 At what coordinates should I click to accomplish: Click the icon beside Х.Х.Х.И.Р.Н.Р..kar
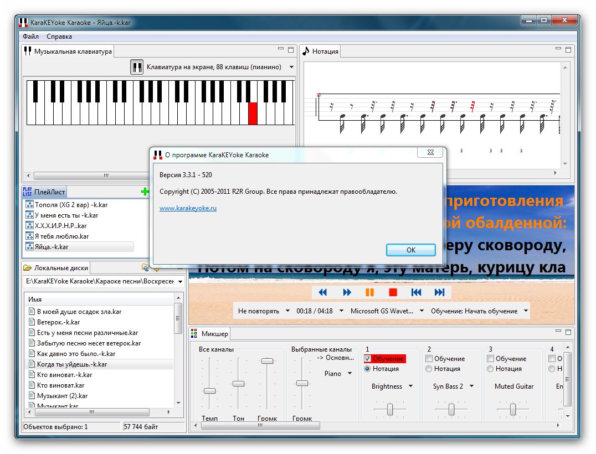tap(29, 226)
